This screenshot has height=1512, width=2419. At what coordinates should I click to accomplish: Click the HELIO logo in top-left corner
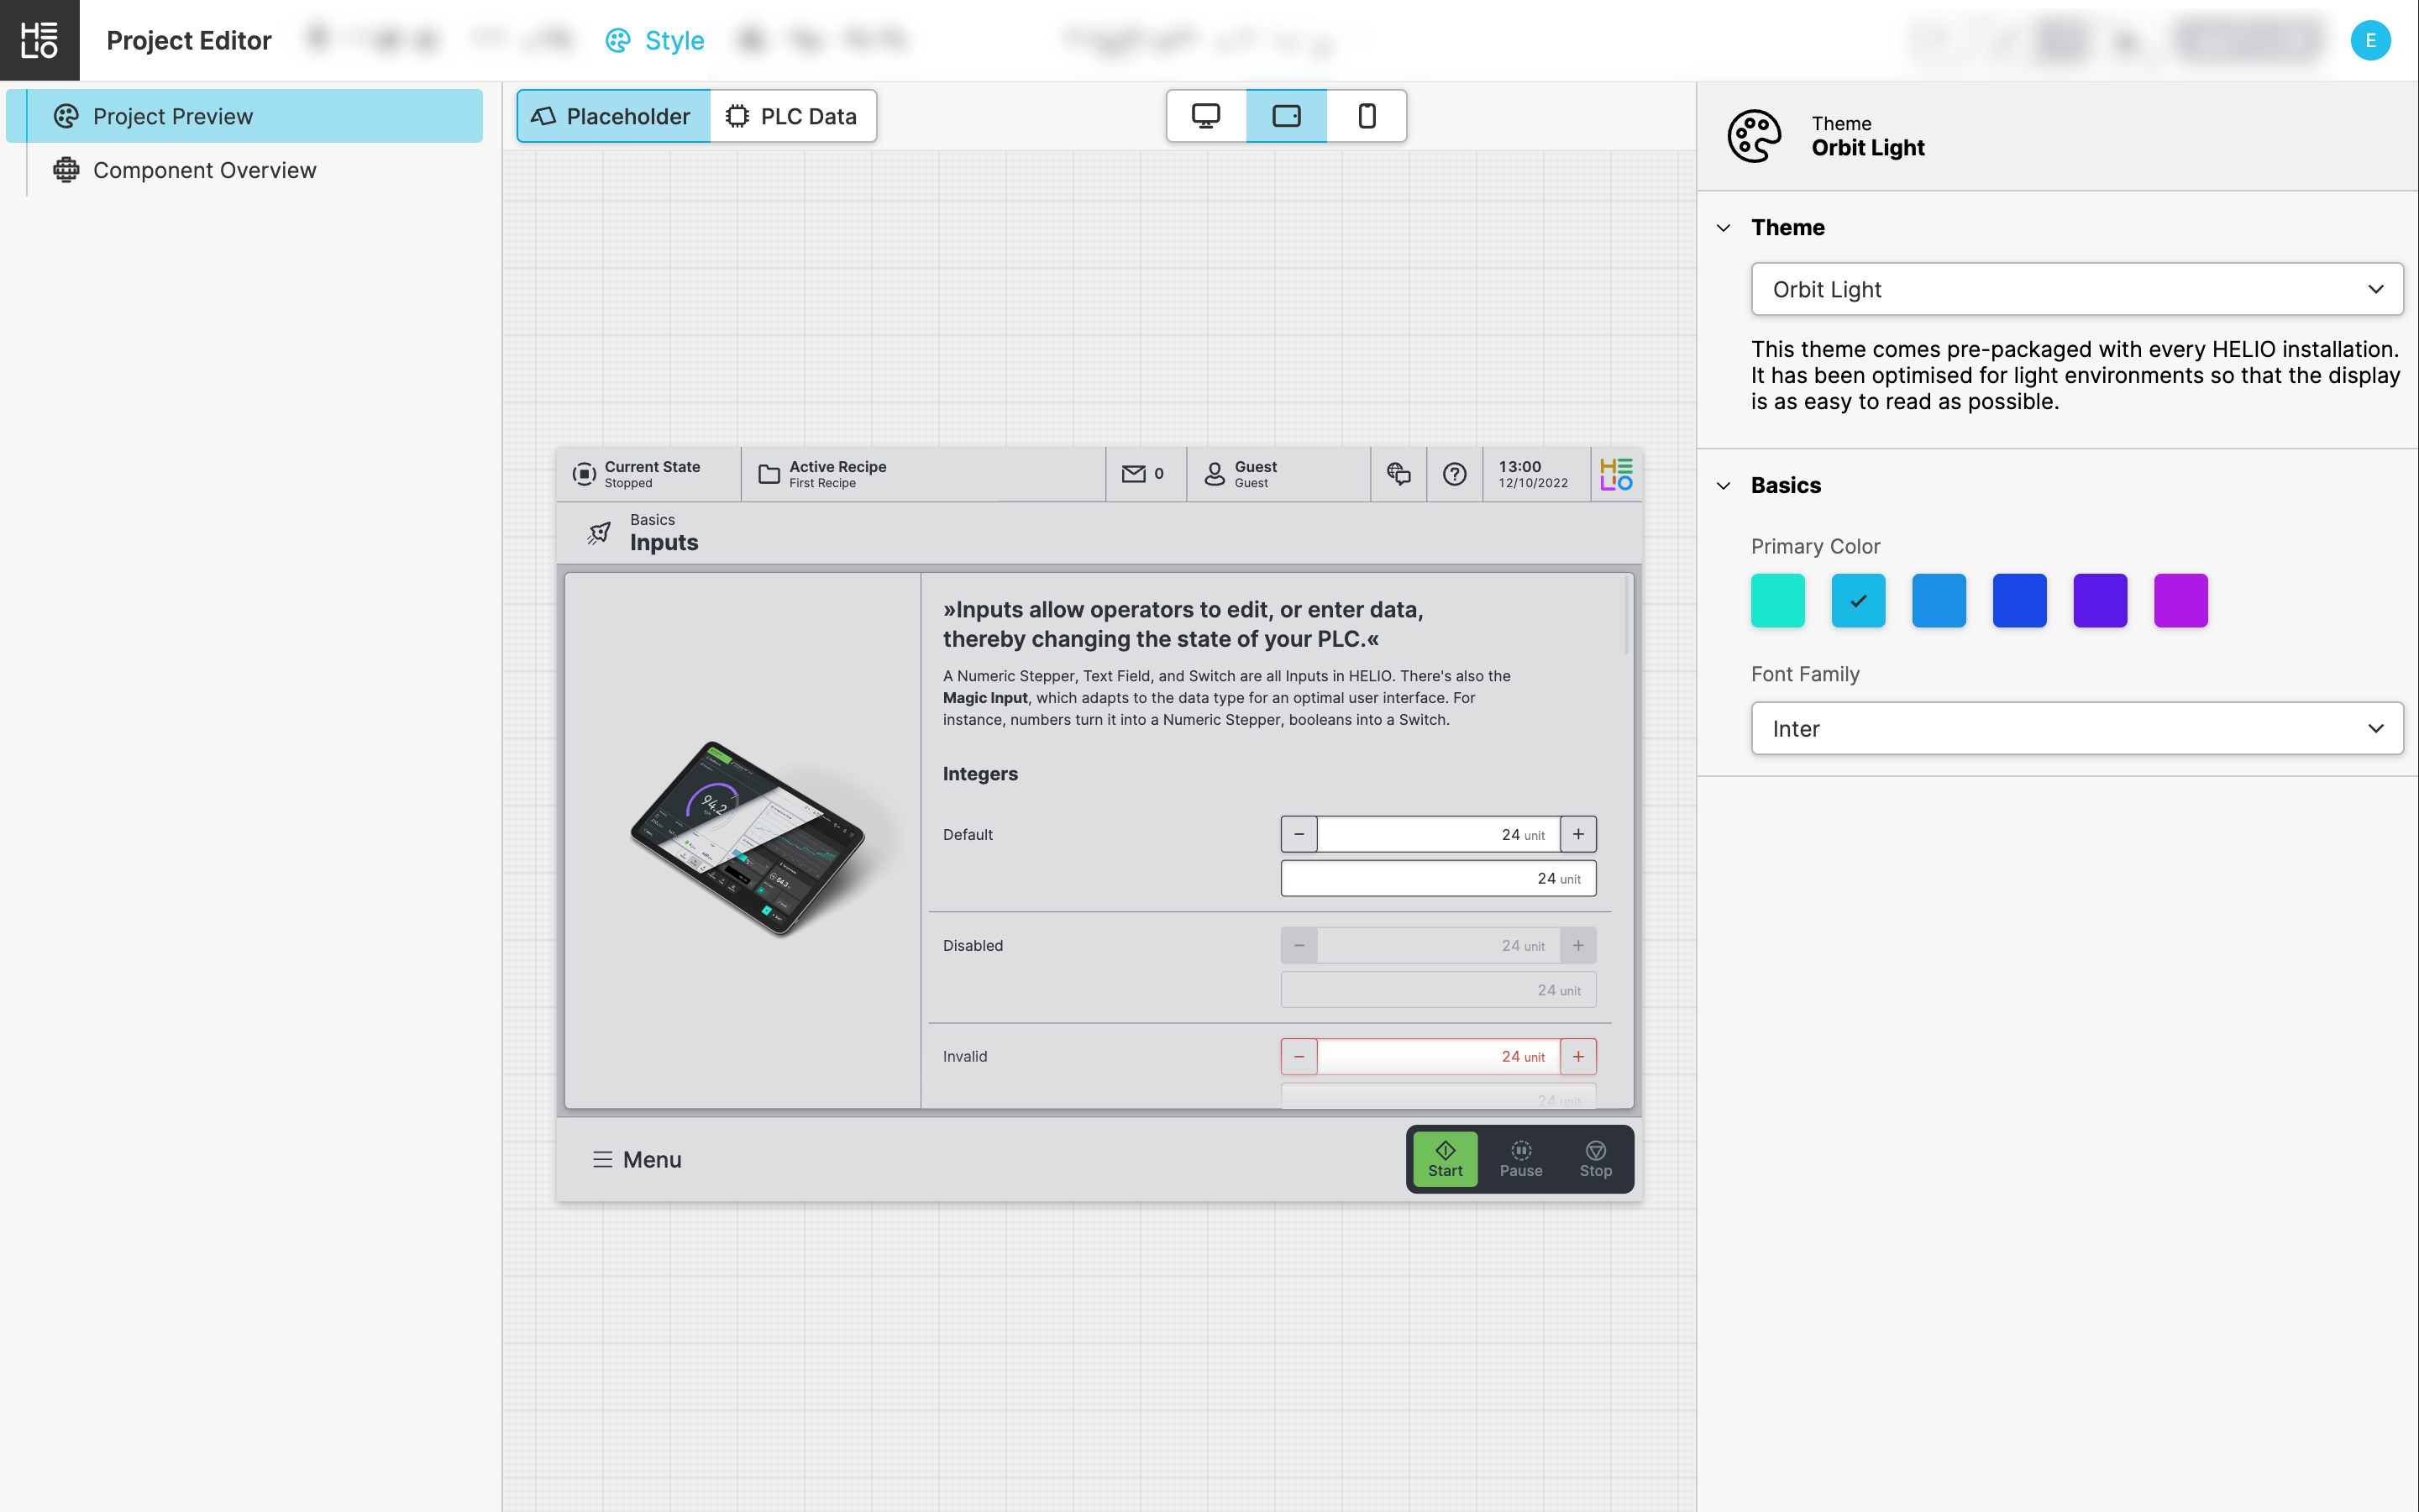pyautogui.click(x=39, y=40)
